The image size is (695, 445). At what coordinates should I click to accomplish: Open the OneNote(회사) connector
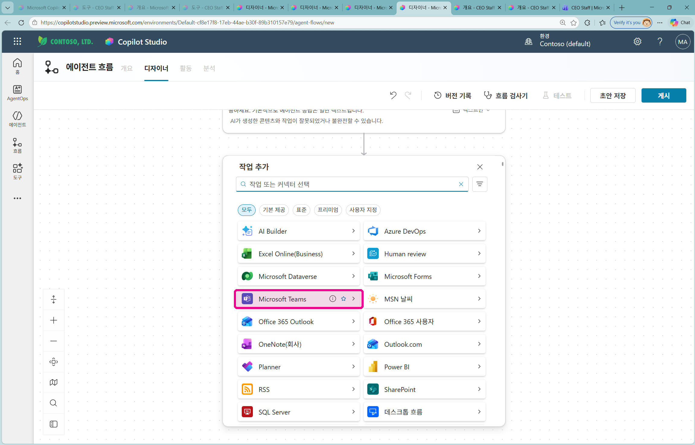[299, 344]
